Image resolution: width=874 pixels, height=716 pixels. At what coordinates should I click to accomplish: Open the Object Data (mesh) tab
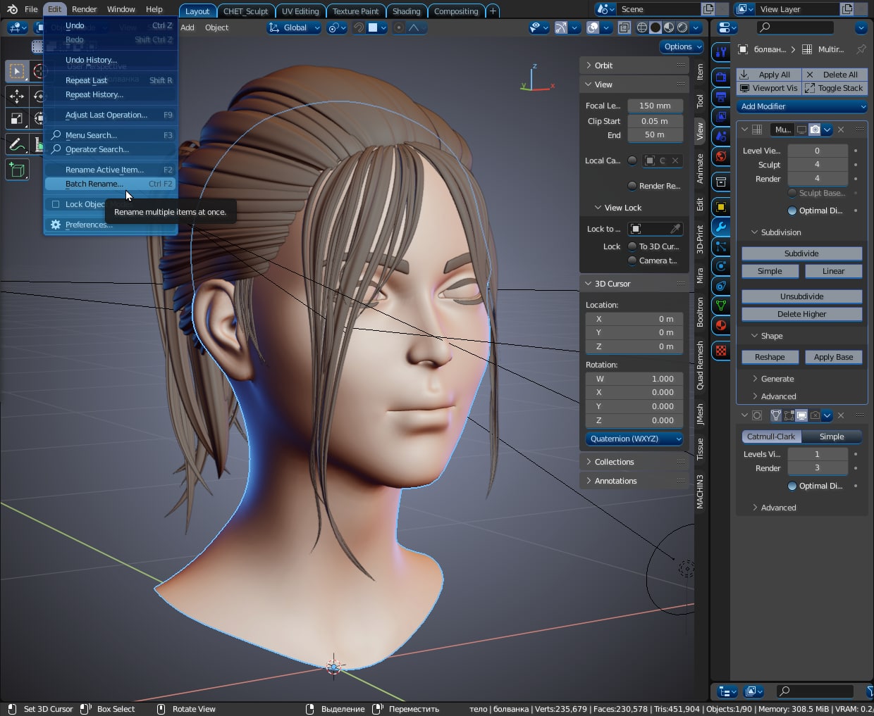pos(721,306)
